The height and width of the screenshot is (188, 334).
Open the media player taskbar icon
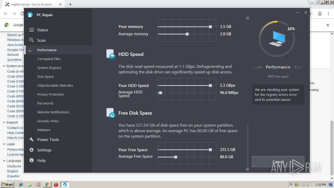pos(38,185)
